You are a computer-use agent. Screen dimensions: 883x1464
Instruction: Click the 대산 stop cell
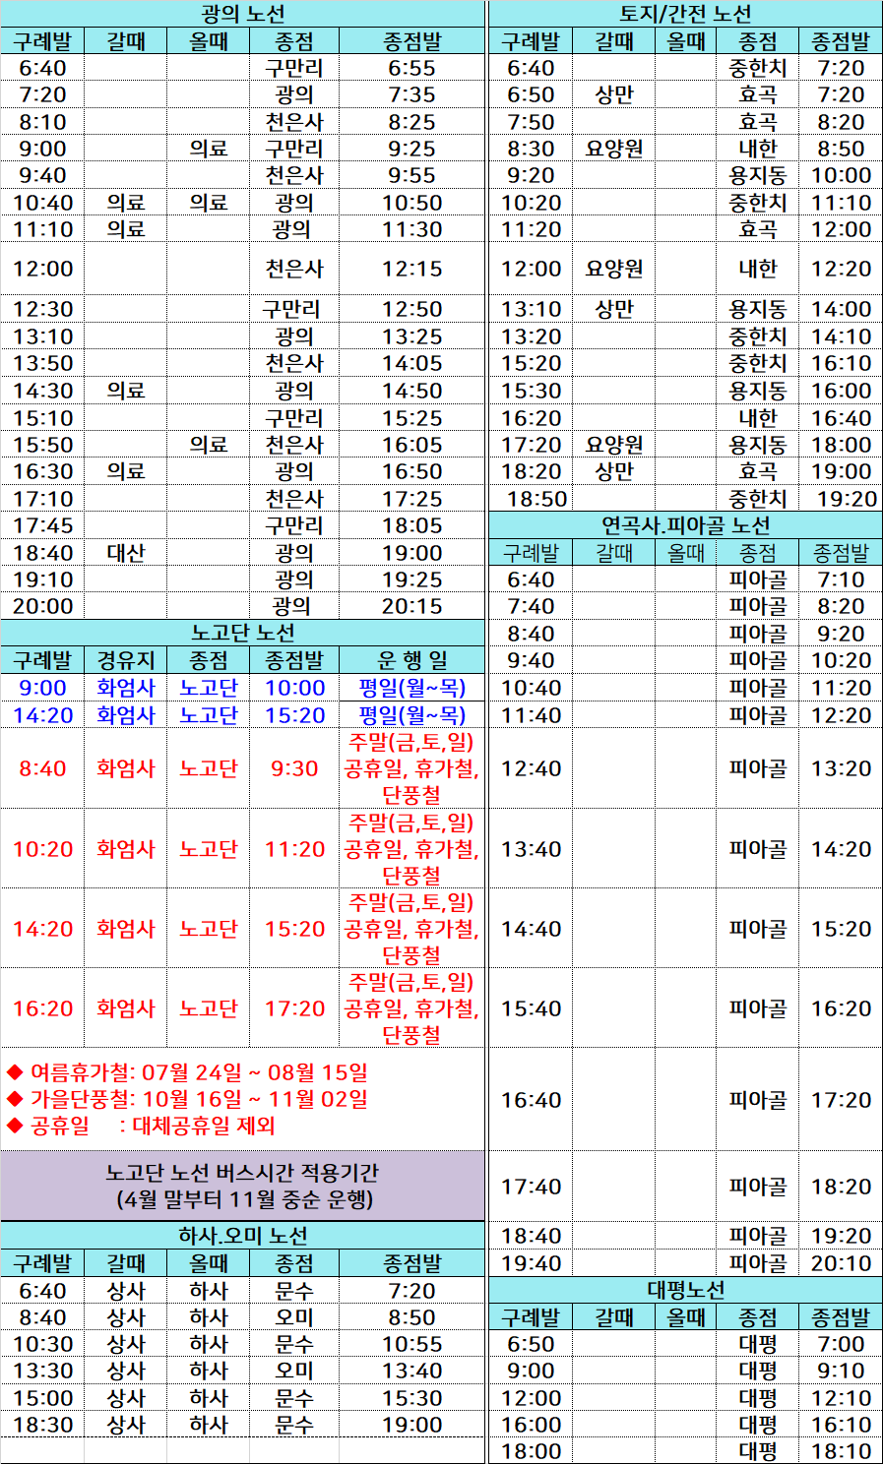(126, 553)
